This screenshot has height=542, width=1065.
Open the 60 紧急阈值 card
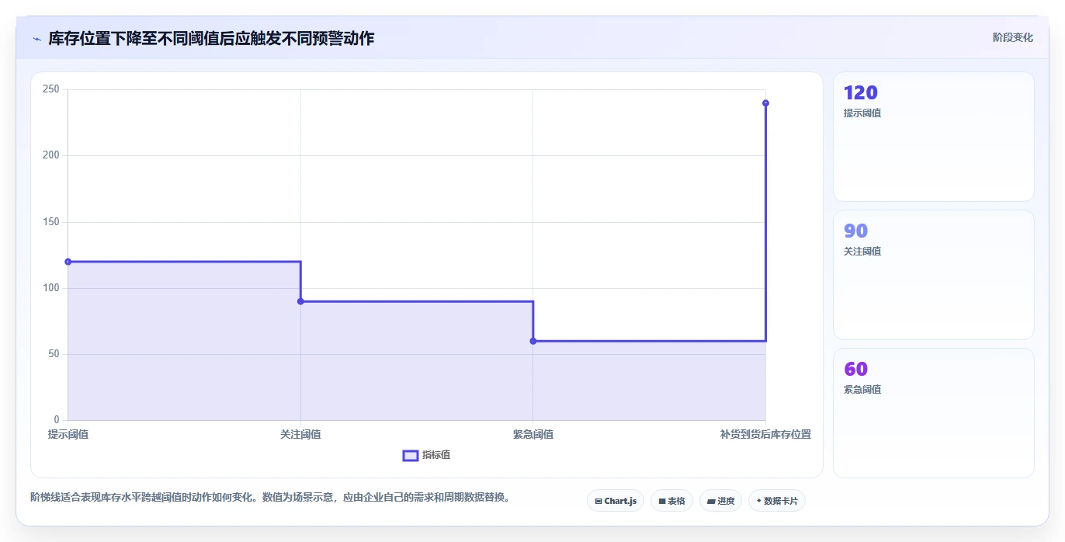click(933, 413)
